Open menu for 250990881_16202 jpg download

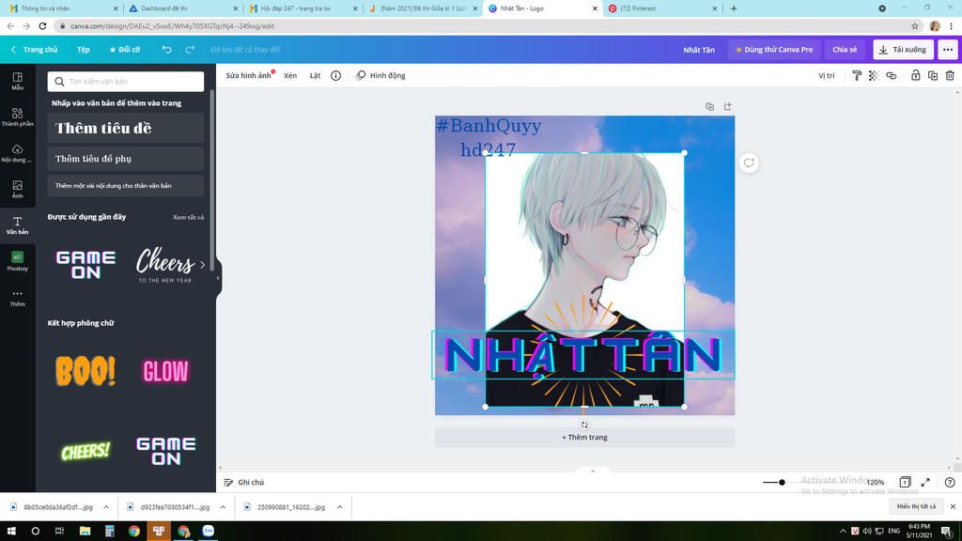click(x=339, y=507)
